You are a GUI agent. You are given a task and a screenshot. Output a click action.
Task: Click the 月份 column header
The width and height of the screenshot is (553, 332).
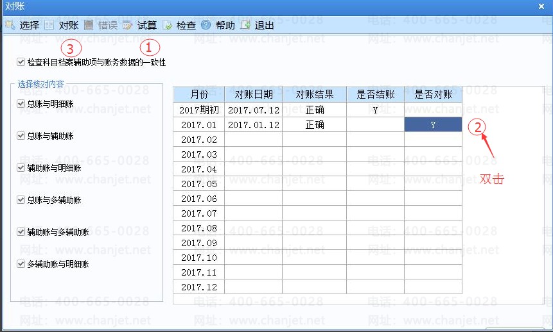(199, 94)
